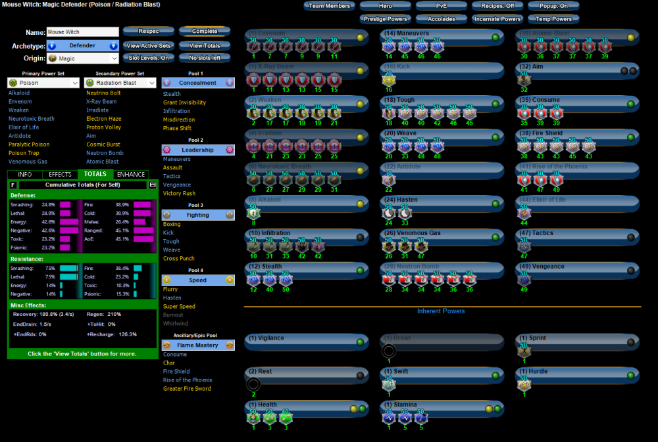Click the Sprint enhancement slot icon
This screenshot has width=658, height=442.
click(x=524, y=351)
